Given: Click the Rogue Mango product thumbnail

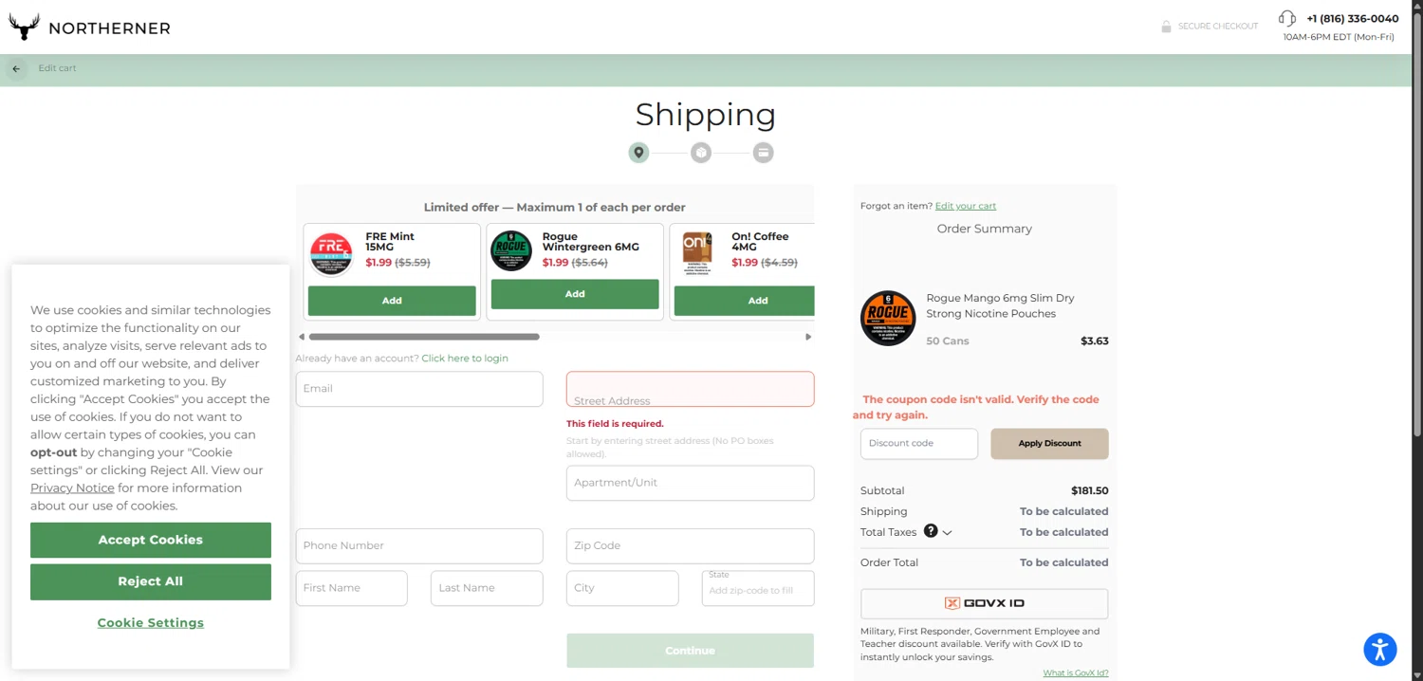Looking at the screenshot, I should (888, 318).
